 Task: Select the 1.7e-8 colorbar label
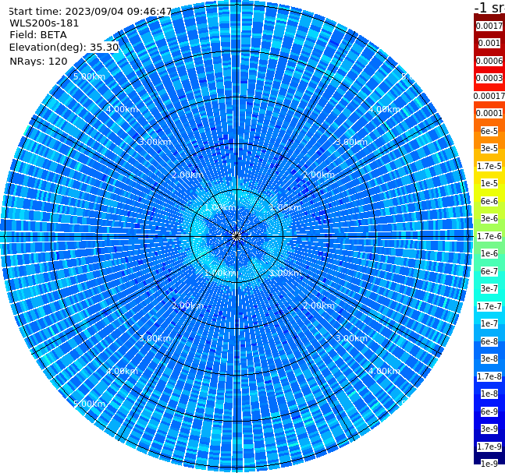[x=489, y=376]
